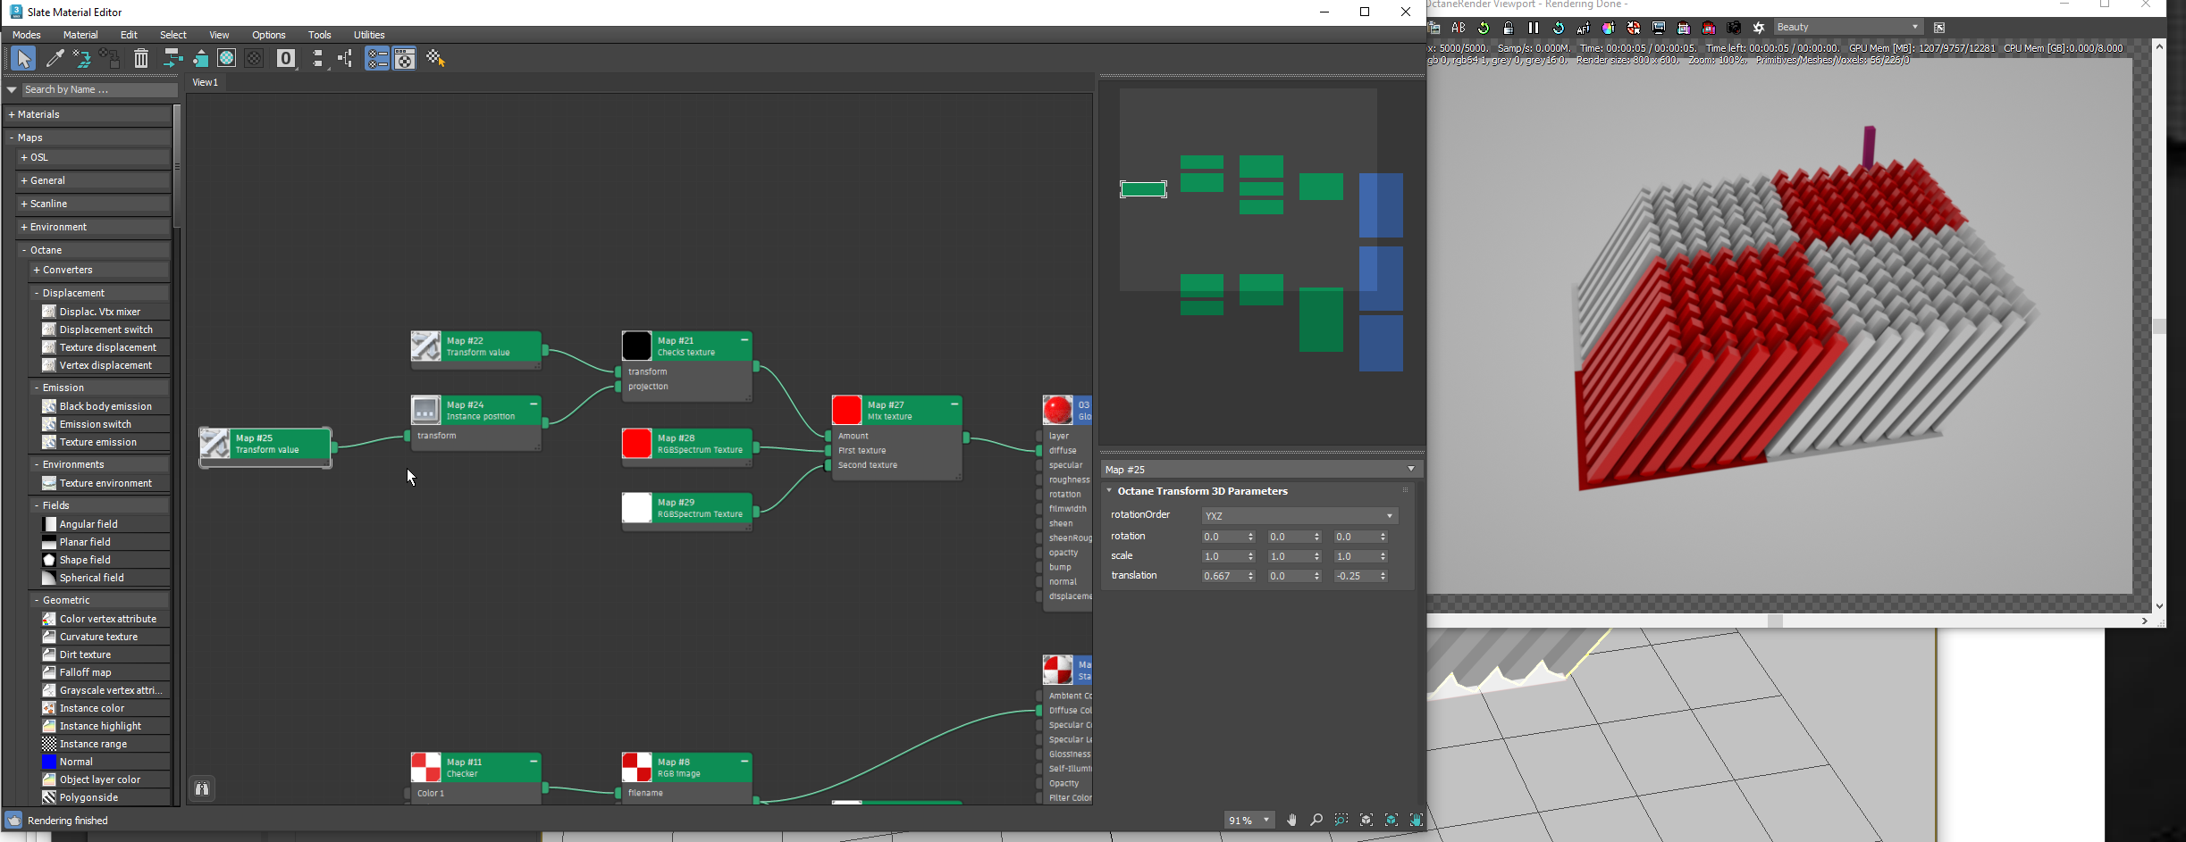This screenshot has height=842, width=2186.
Task: Click the binoculars search icon in view
Action: 202,788
